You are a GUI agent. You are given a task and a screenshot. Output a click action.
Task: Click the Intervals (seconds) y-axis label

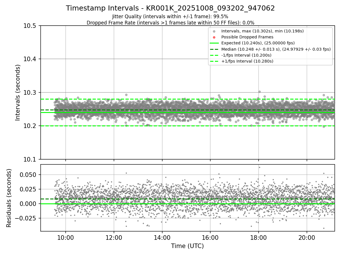(18, 92)
